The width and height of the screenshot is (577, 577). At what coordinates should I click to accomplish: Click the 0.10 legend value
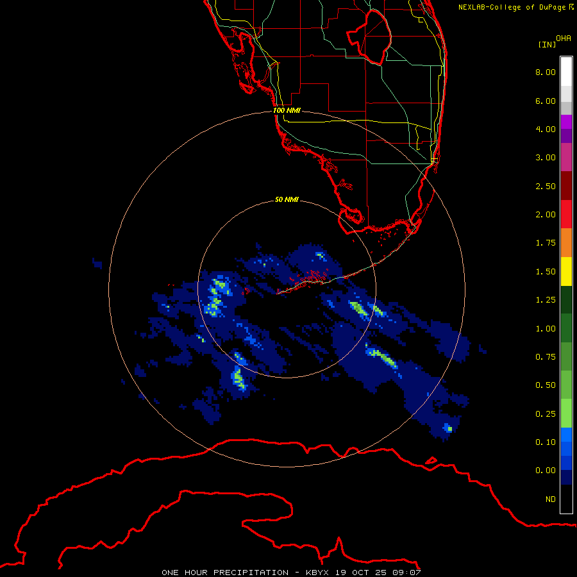coord(546,442)
